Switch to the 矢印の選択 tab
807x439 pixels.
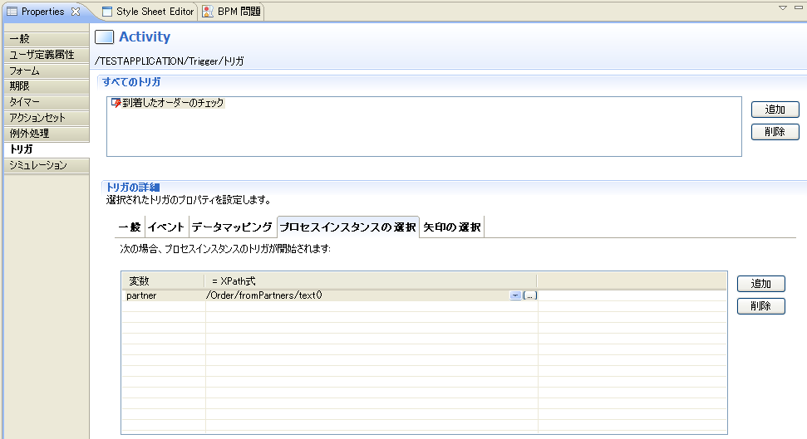pos(451,227)
